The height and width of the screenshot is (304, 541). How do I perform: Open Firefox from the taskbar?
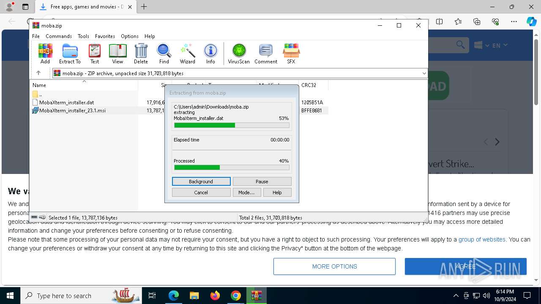coord(215,296)
